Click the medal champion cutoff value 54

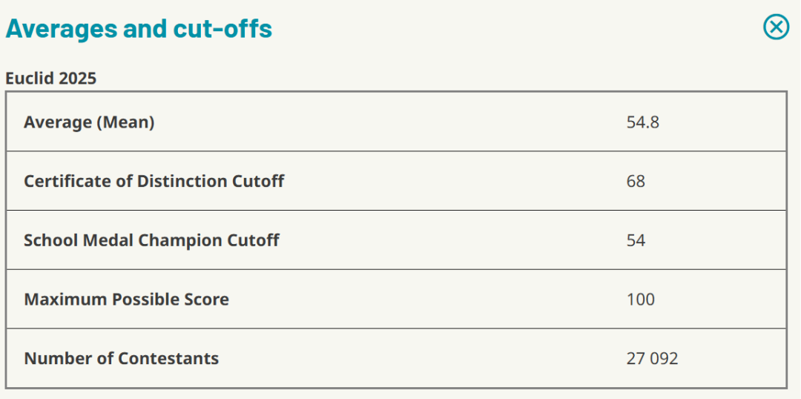[636, 240]
